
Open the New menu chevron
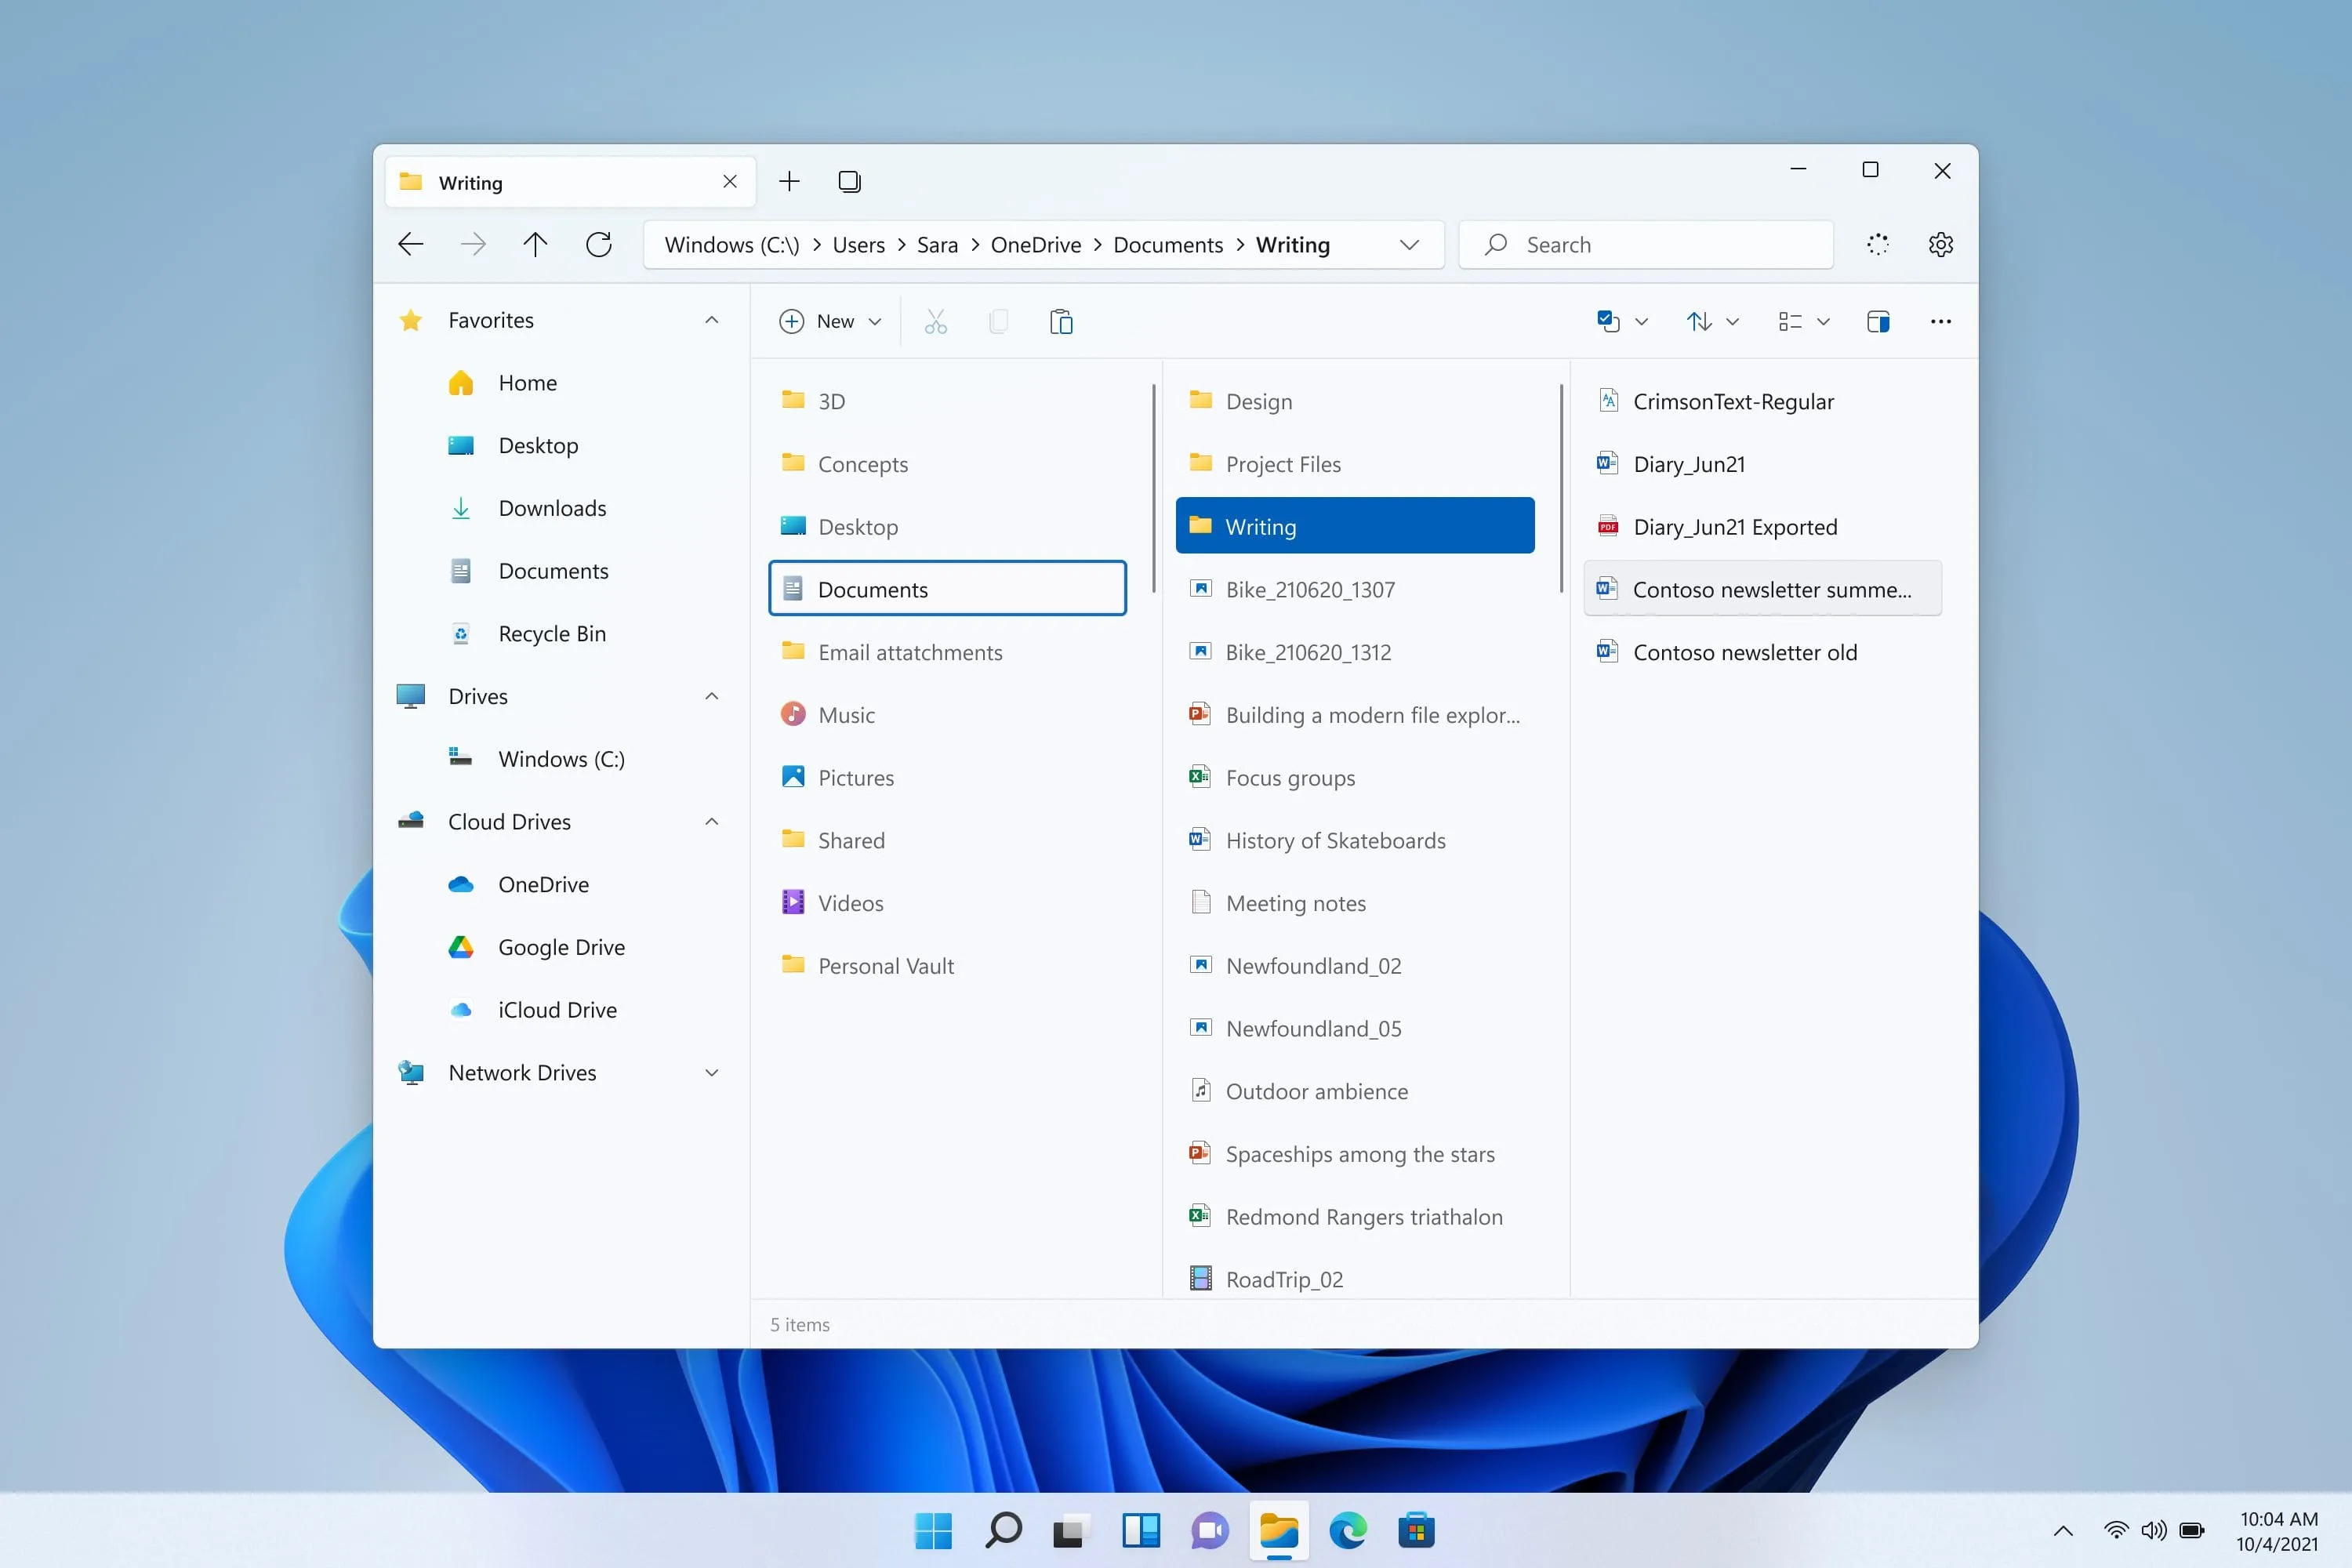[876, 321]
